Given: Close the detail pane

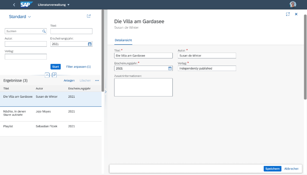Looking at the screenshot, I should pos(296,14).
